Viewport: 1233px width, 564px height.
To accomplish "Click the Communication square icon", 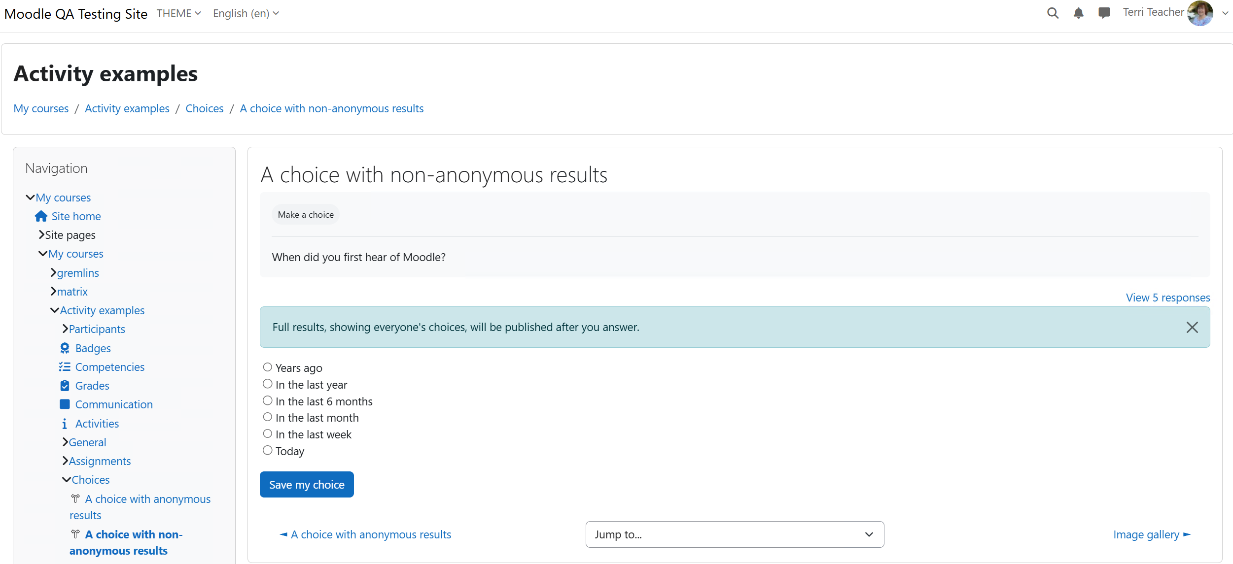I will coord(65,404).
